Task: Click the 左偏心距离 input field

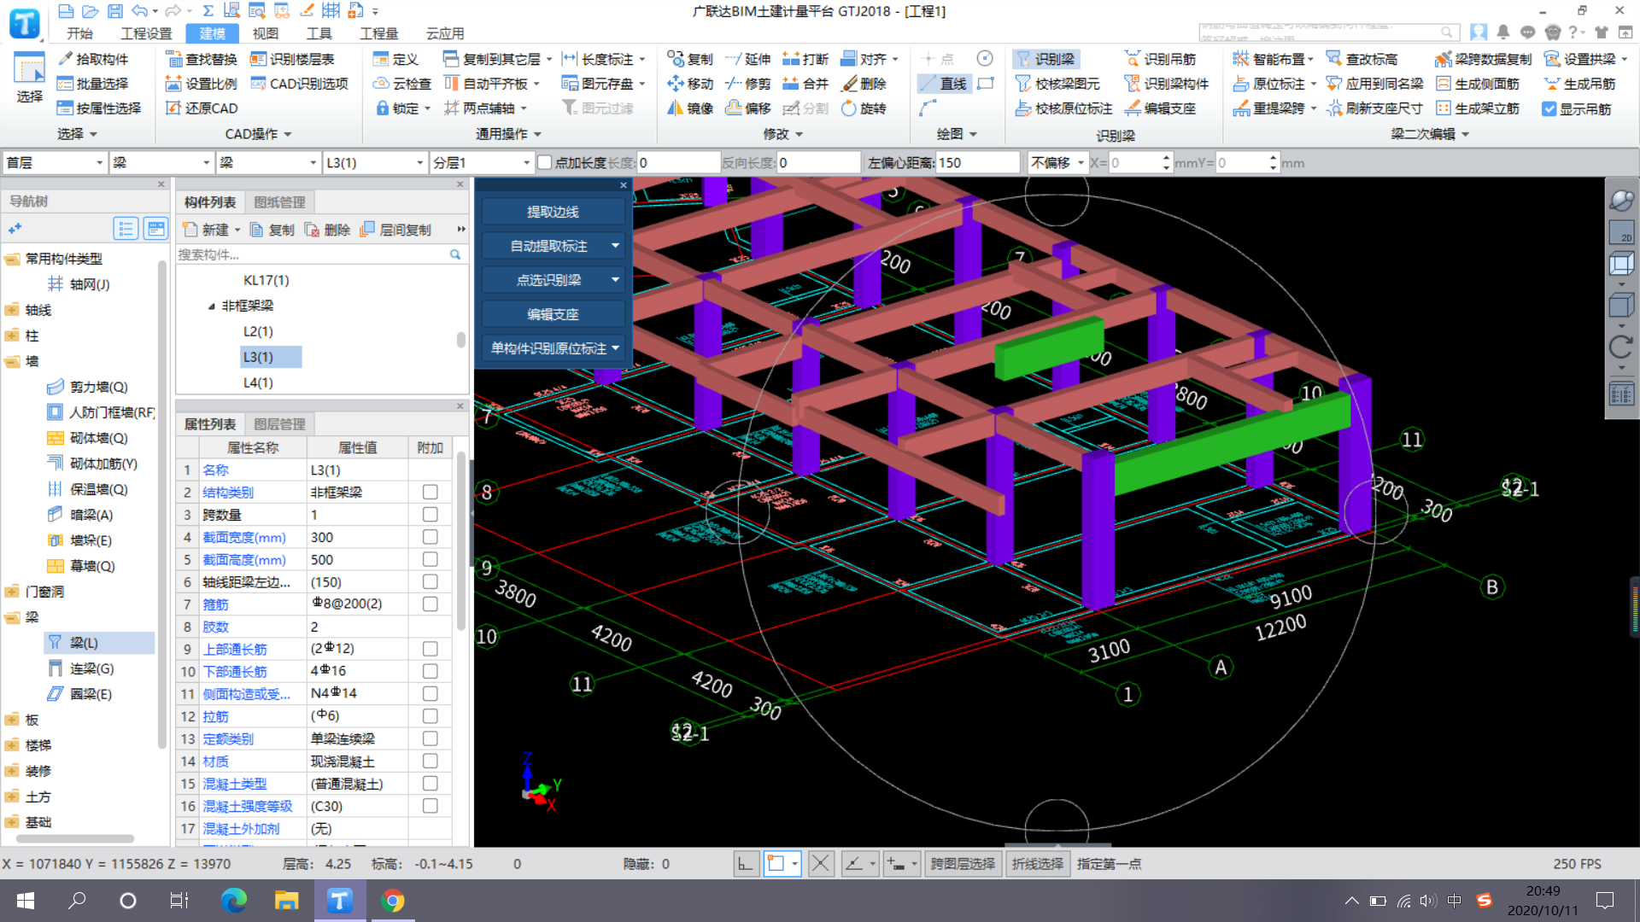Action: click(x=977, y=162)
